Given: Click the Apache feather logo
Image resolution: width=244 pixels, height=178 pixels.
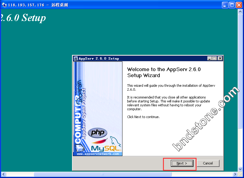Looking at the screenshot, I should pos(99,141).
